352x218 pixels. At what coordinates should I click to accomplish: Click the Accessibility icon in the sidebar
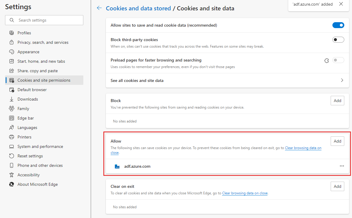[x=12, y=175]
